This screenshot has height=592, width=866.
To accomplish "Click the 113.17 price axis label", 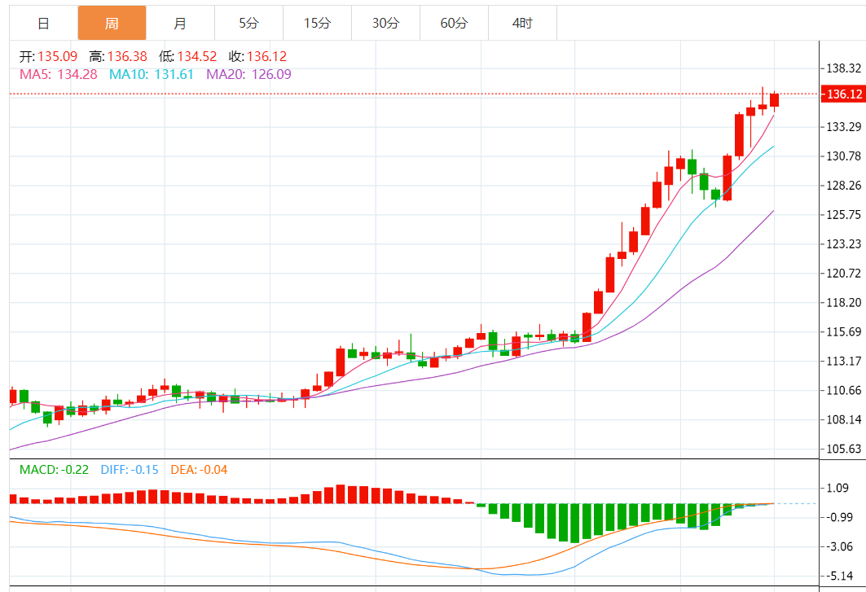I will 843,362.
